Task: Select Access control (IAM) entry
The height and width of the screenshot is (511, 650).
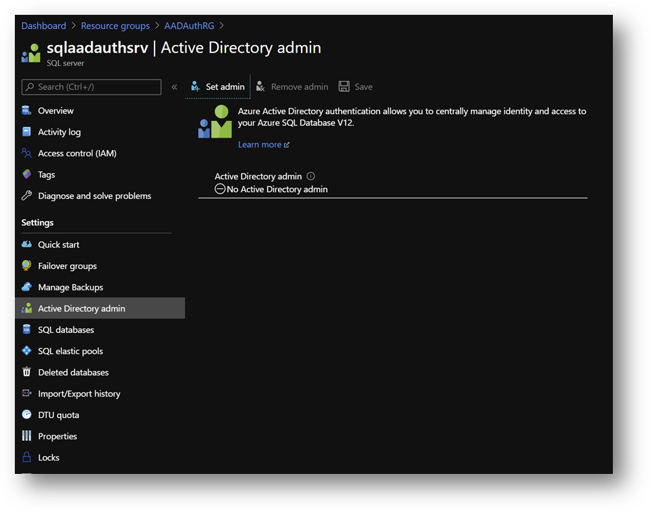Action: pyautogui.click(x=77, y=153)
